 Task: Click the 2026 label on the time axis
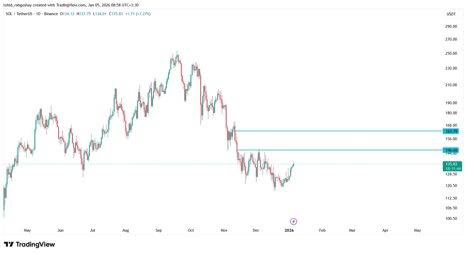tap(289, 230)
